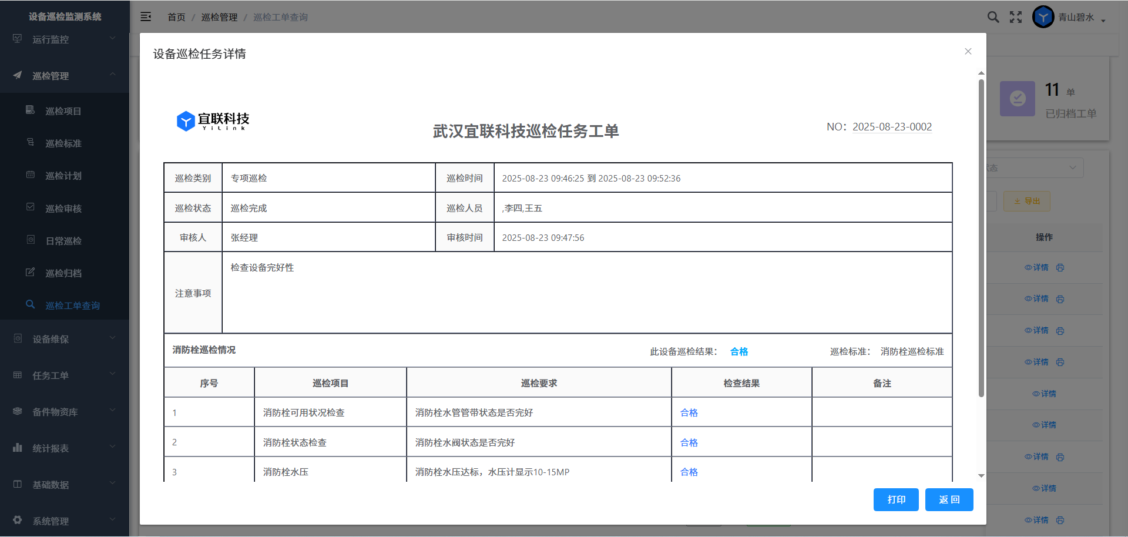Toggle fullscreen mode icon in header
Viewport: 1128px width, 537px height.
1016,17
